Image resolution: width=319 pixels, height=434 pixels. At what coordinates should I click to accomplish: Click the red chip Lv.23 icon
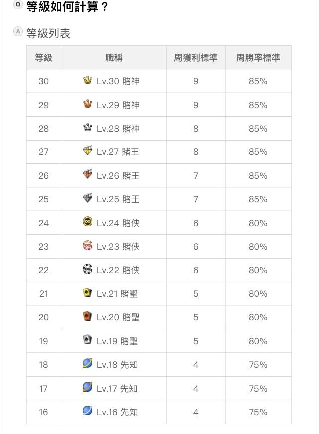tap(88, 245)
